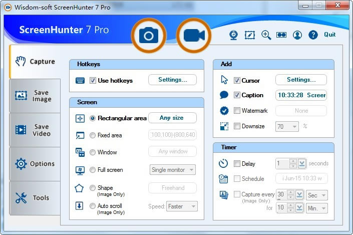The height and width of the screenshot is (235, 353).
Task: Open the webcam capture icon
Action: tap(233, 35)
